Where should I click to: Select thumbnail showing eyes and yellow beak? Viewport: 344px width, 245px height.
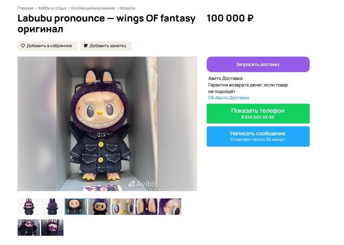point(123,207)
